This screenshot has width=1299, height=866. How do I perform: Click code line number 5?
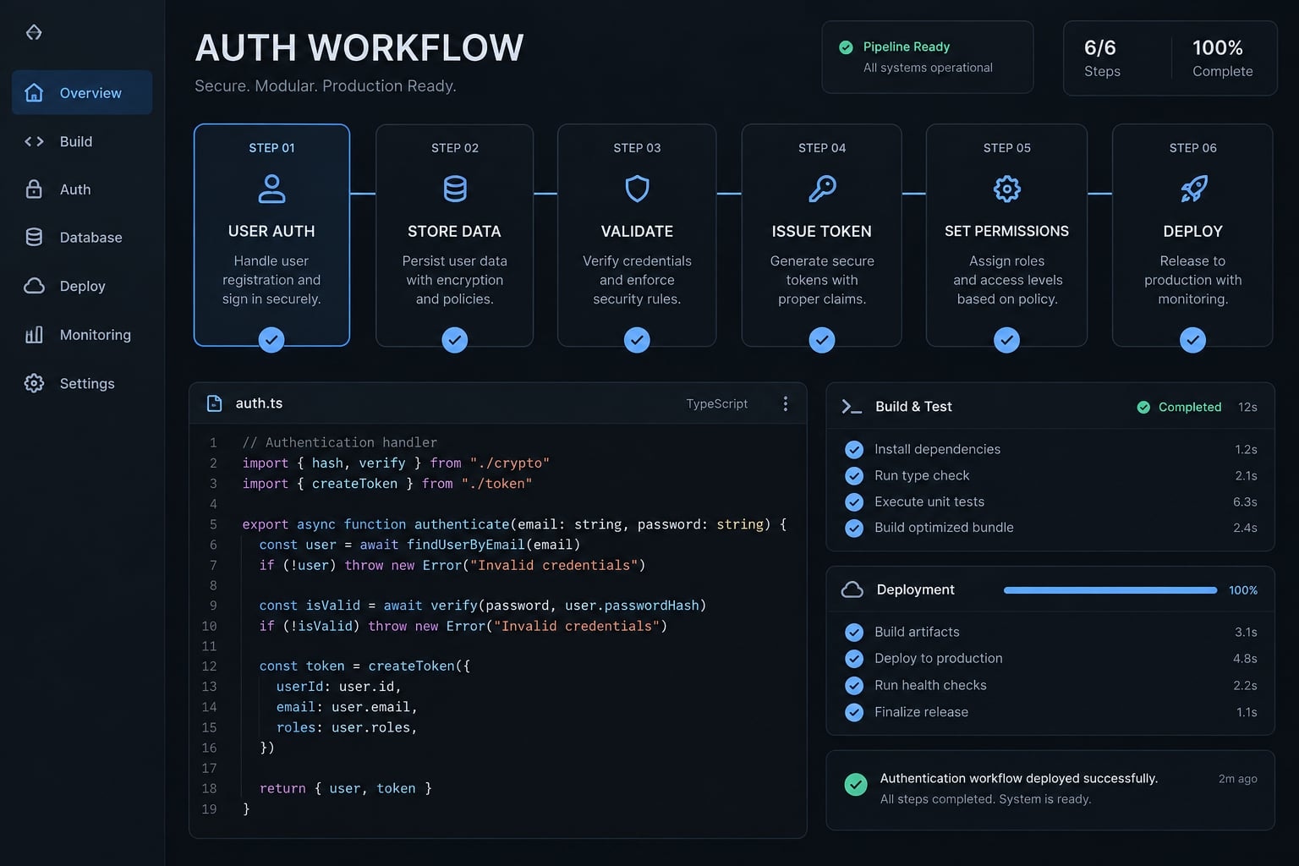213,524
